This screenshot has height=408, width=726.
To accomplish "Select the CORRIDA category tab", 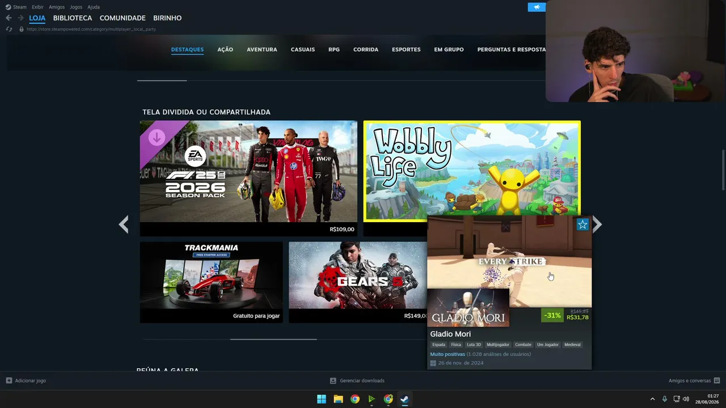I will [366, 49].
